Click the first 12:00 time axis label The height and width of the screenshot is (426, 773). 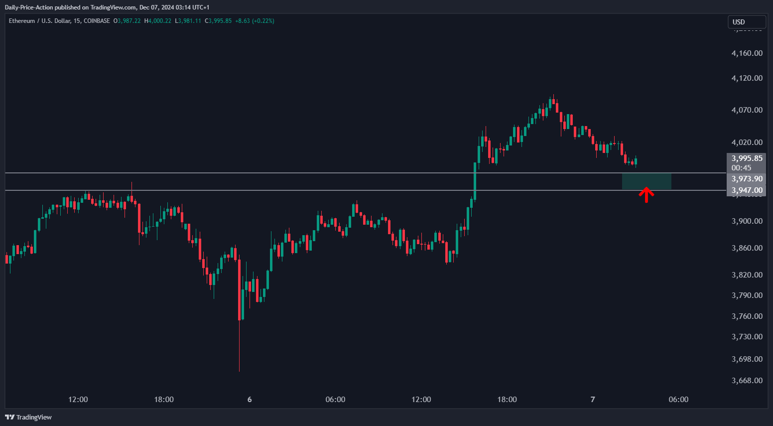(78, 400)
